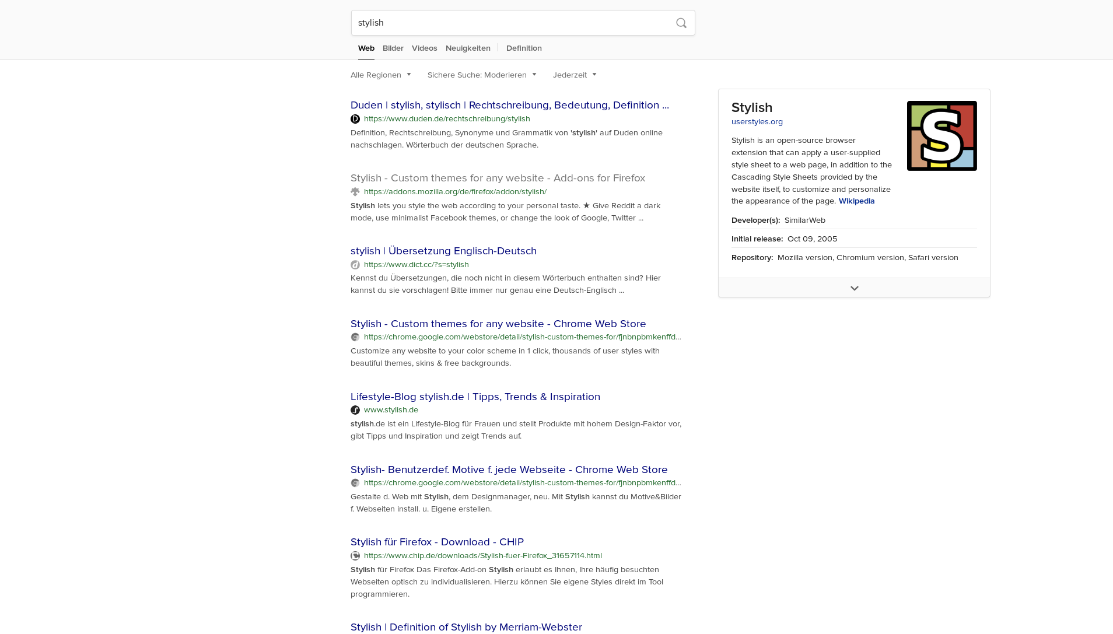The image size is (1113, 634).
Task: Open the Stylish logo image in info panel
Action: click(942, 136)
